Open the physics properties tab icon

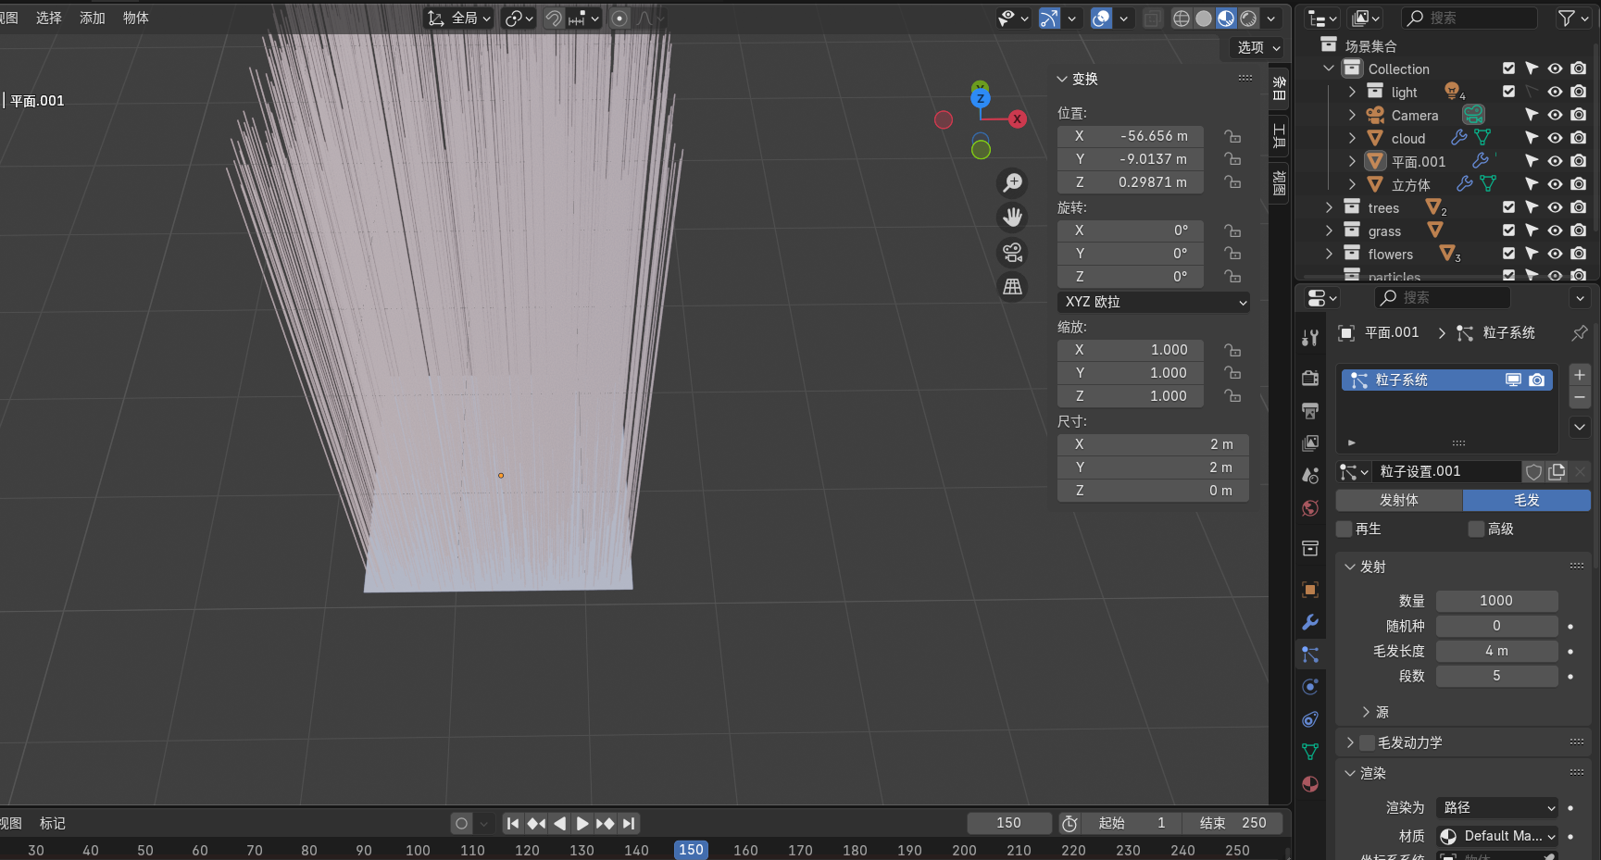1310,687
